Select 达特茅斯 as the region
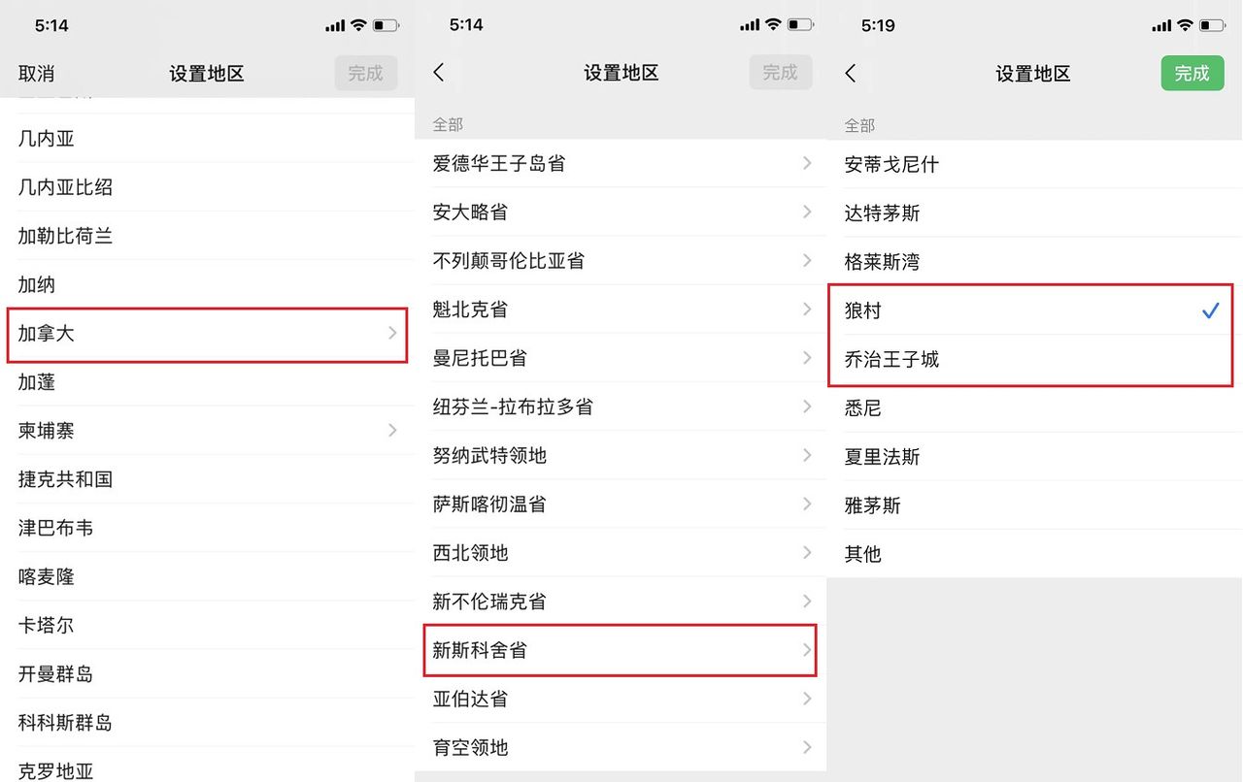 coord(882,213)
